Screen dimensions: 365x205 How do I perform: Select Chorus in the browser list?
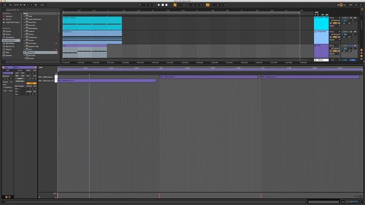pyautogui.click(x=31, y=34)
